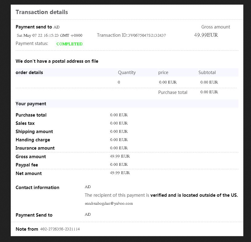Click the price column header

163,73
